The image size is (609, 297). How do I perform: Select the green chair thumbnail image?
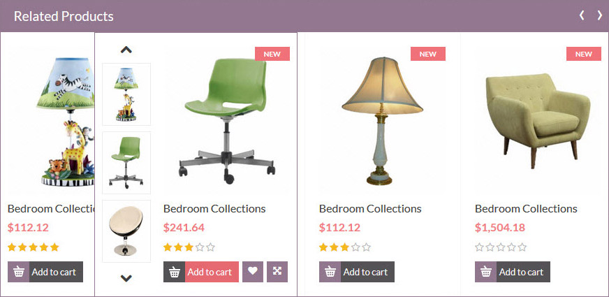point(126,163)
